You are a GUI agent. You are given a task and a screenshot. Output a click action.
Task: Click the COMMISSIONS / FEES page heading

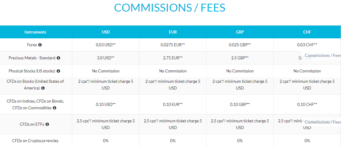pyautogui.click(x=170, y=8)
